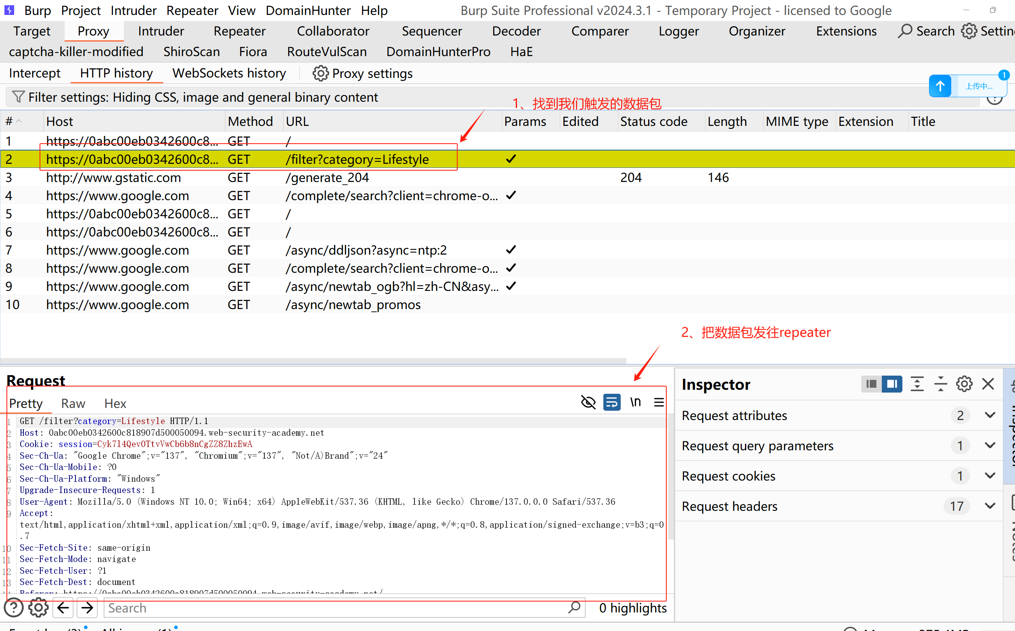Toggle line wrap in request editor
The image size is (1015, 631).
tap(611, 402)
